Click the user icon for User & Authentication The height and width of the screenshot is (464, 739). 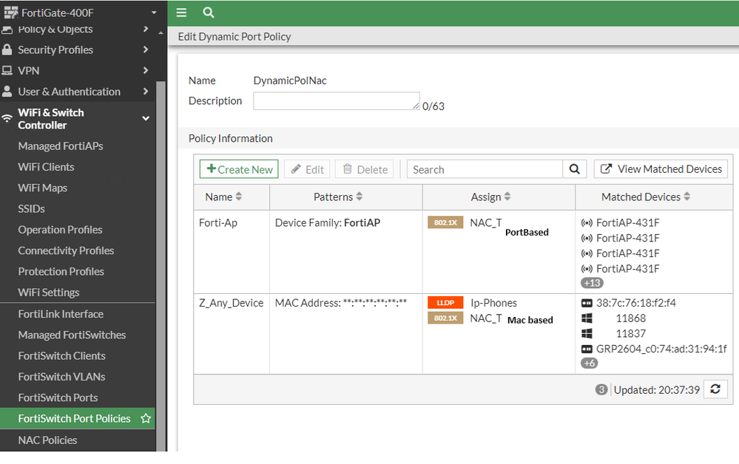click(x=7, y=92)
